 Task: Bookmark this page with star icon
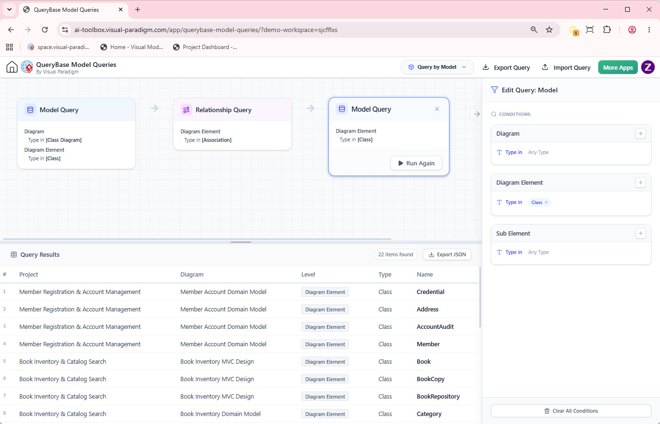[x=549, y=30]
